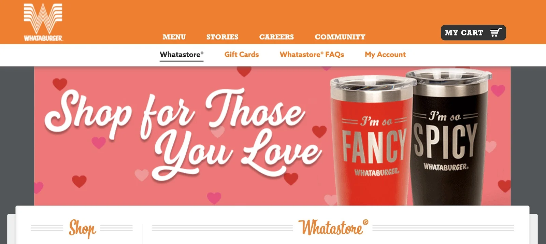Click the Whataburger logo on the black tumbler
The width and height of the screenshot is (546, 244).
click(446, 167)
